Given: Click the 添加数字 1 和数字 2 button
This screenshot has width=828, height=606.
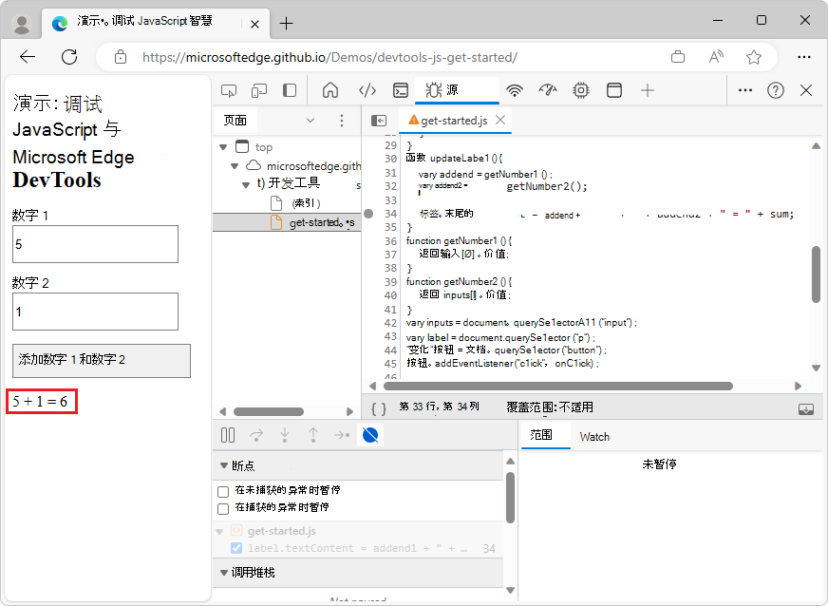Looking at the screenshot, I should [x=102, y=361].
